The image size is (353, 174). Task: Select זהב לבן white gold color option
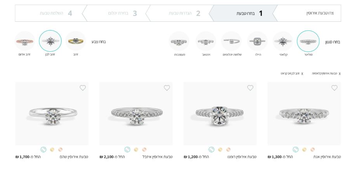coord(50,41)
